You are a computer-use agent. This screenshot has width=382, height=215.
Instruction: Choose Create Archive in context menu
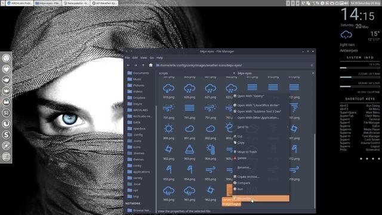point(261,177)
